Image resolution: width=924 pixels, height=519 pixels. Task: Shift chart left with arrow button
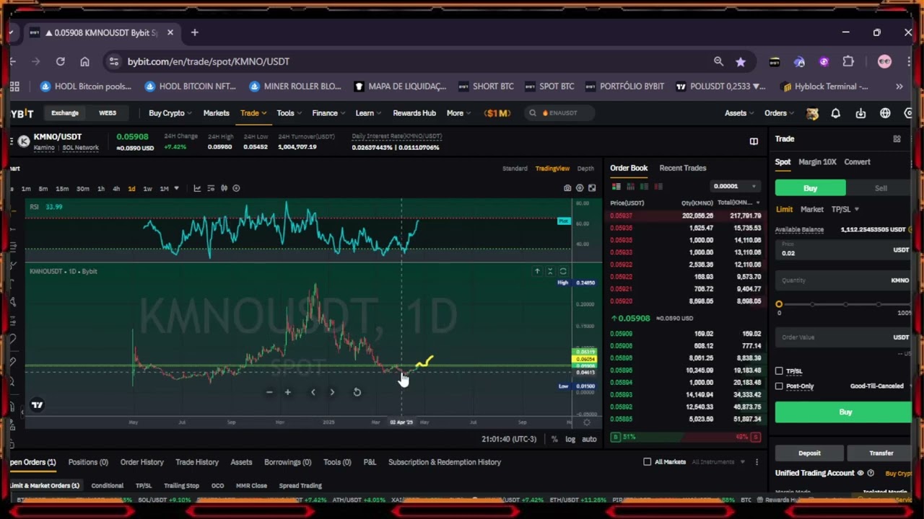313,392
